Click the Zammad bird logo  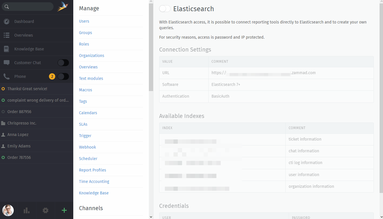pyautogui.click(x=63, y=6)
